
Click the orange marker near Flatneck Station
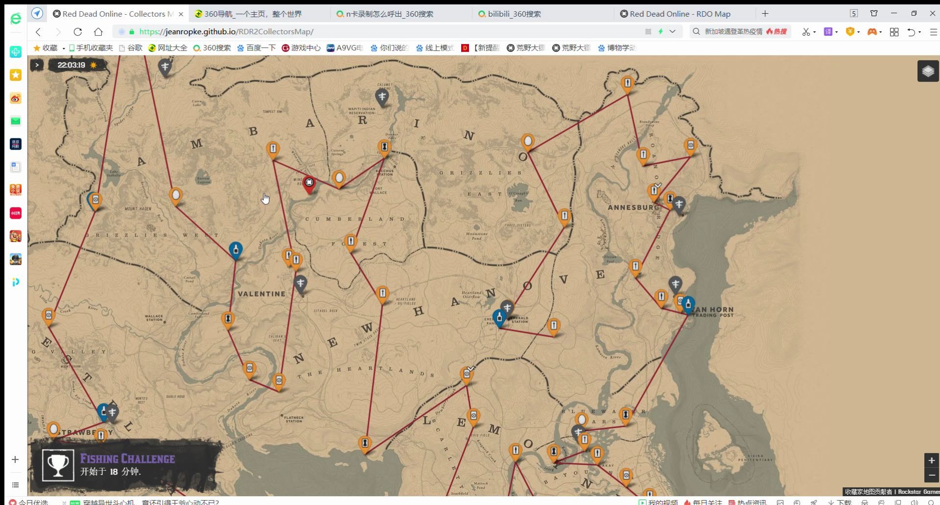point(279,382)
